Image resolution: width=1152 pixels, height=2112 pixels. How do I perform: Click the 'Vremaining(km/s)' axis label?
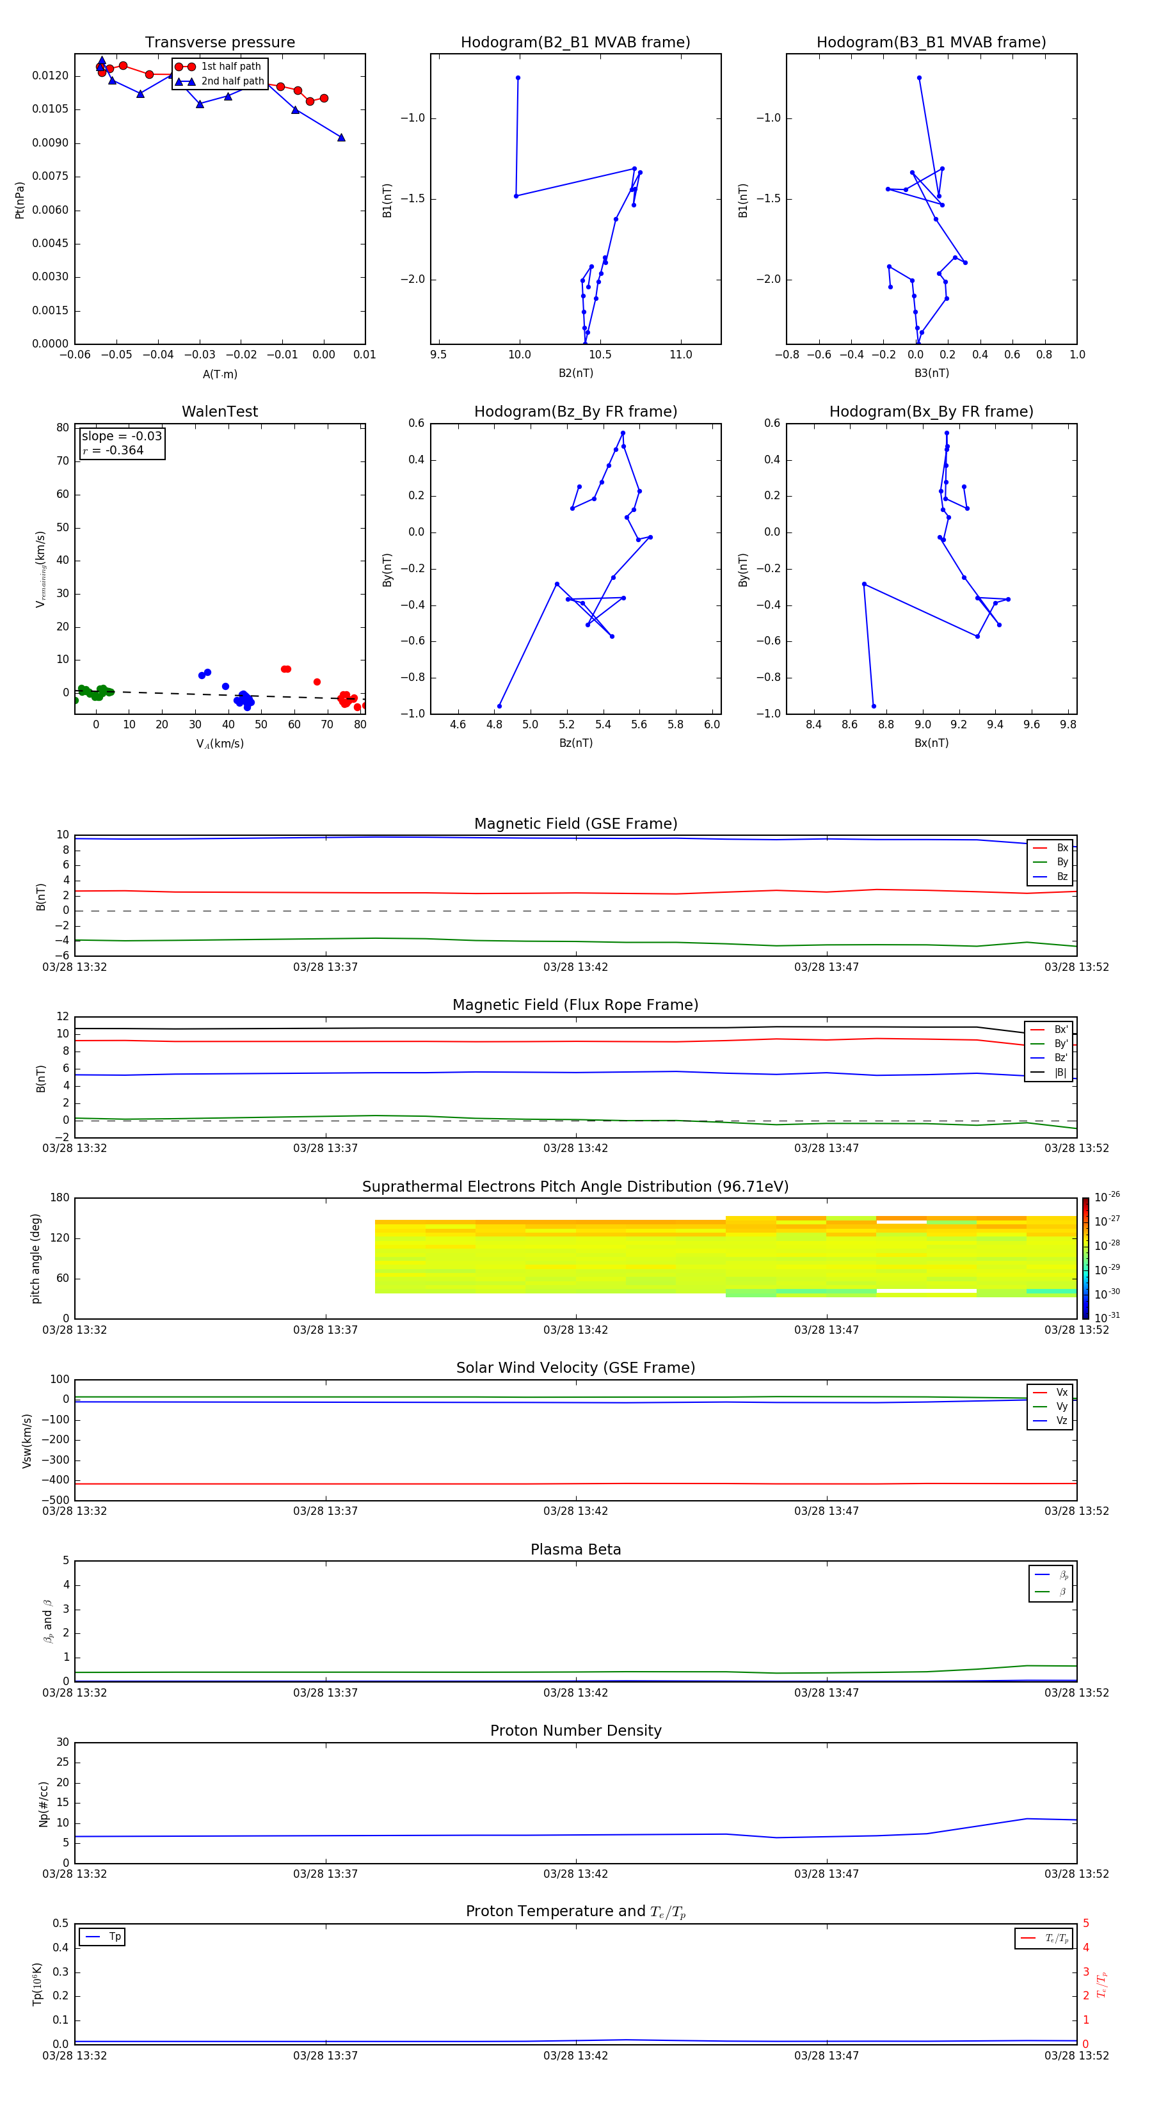[x=40, y=569]
